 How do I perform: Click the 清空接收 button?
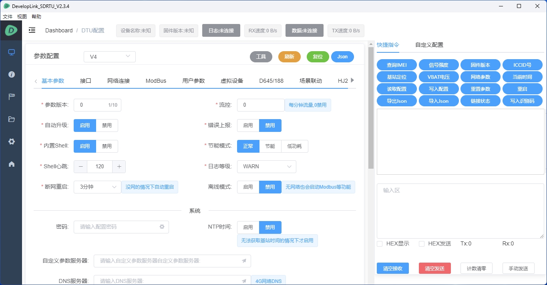(x=393, y=268)
